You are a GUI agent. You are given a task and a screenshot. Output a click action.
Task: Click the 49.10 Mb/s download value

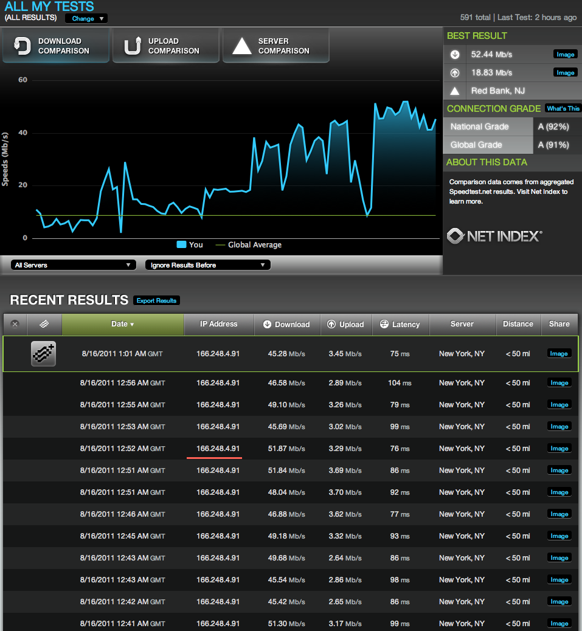point(286,405)
